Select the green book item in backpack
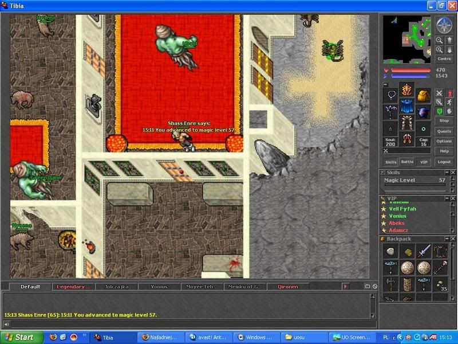458x344 pixels. coord(407,251)
